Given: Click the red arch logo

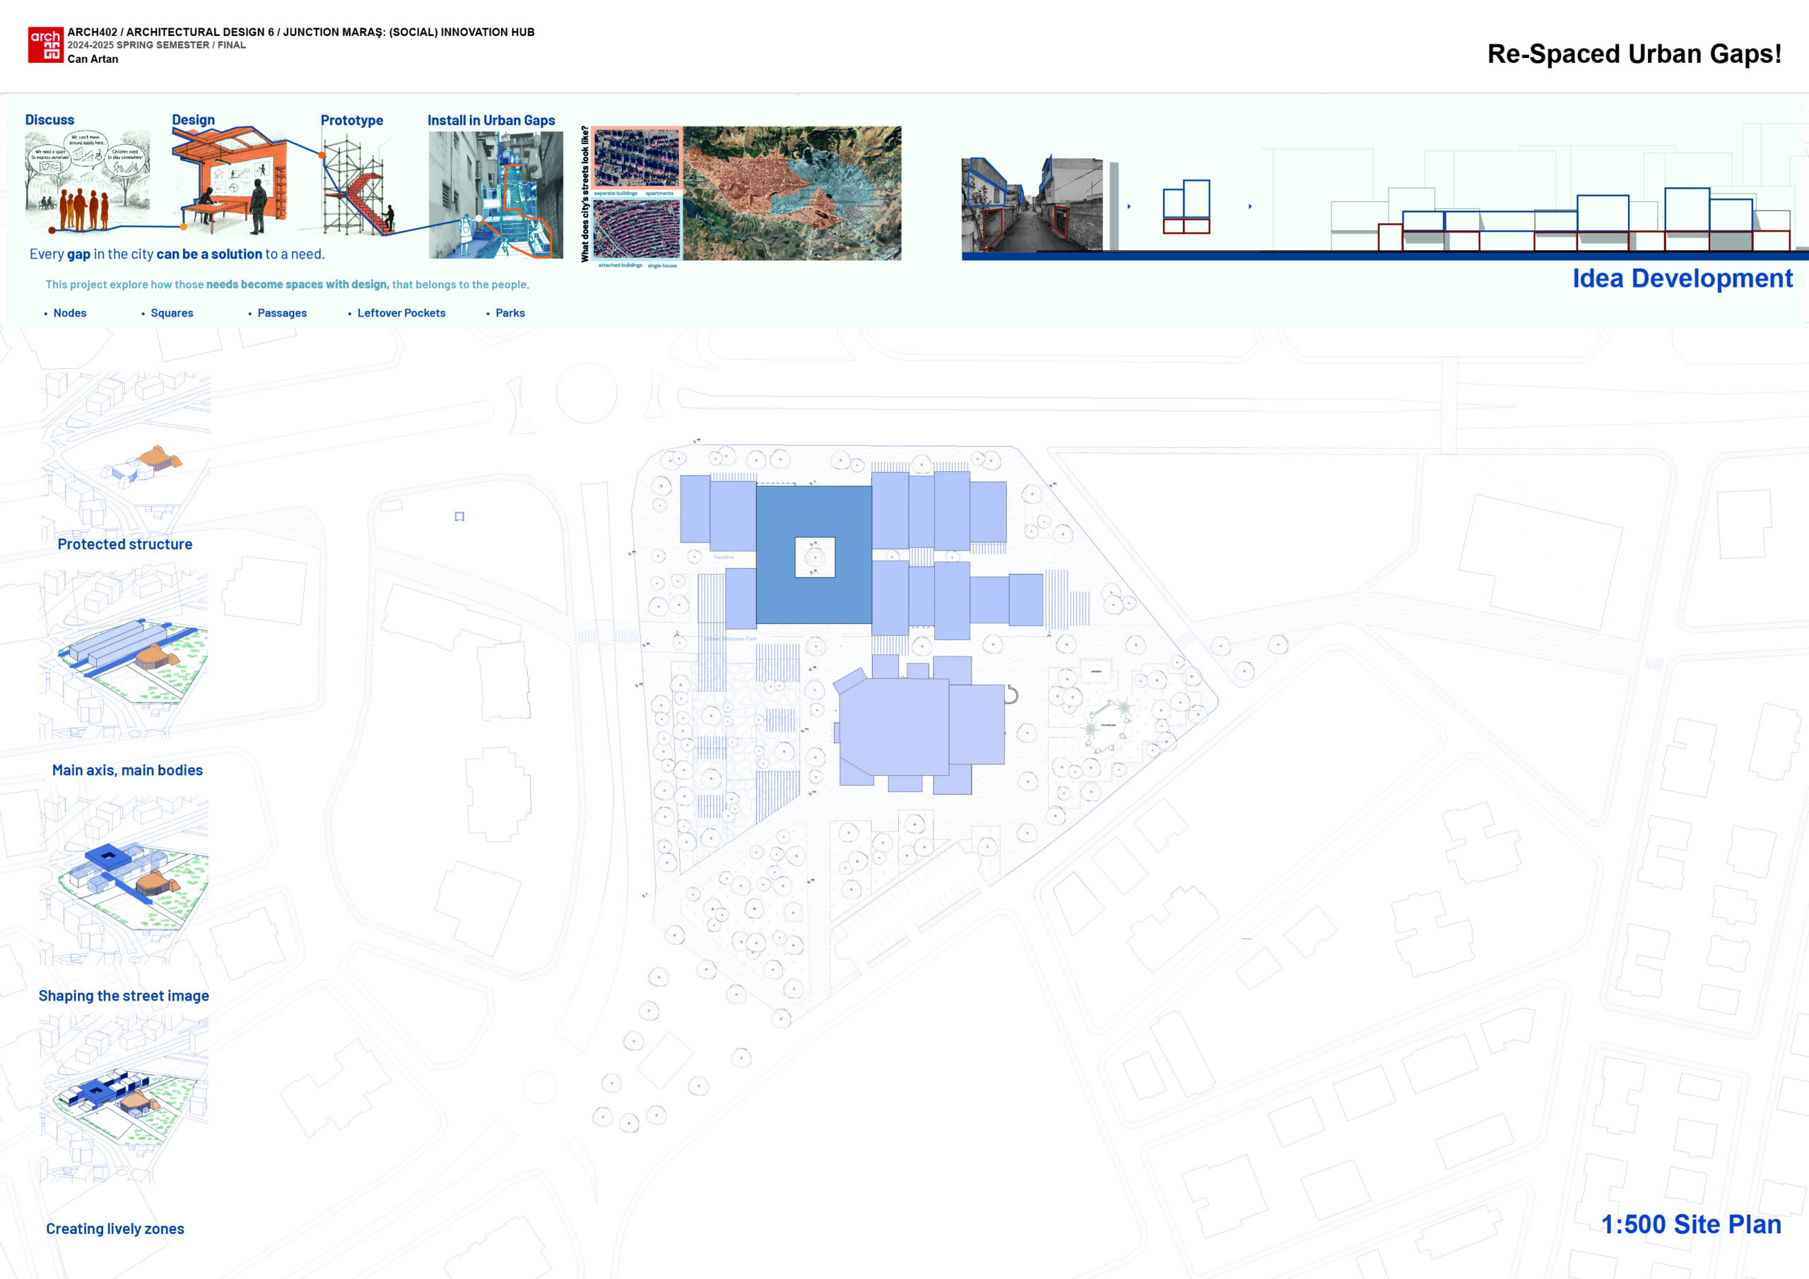Looking at the screenshot, I should tap(46, 45).
